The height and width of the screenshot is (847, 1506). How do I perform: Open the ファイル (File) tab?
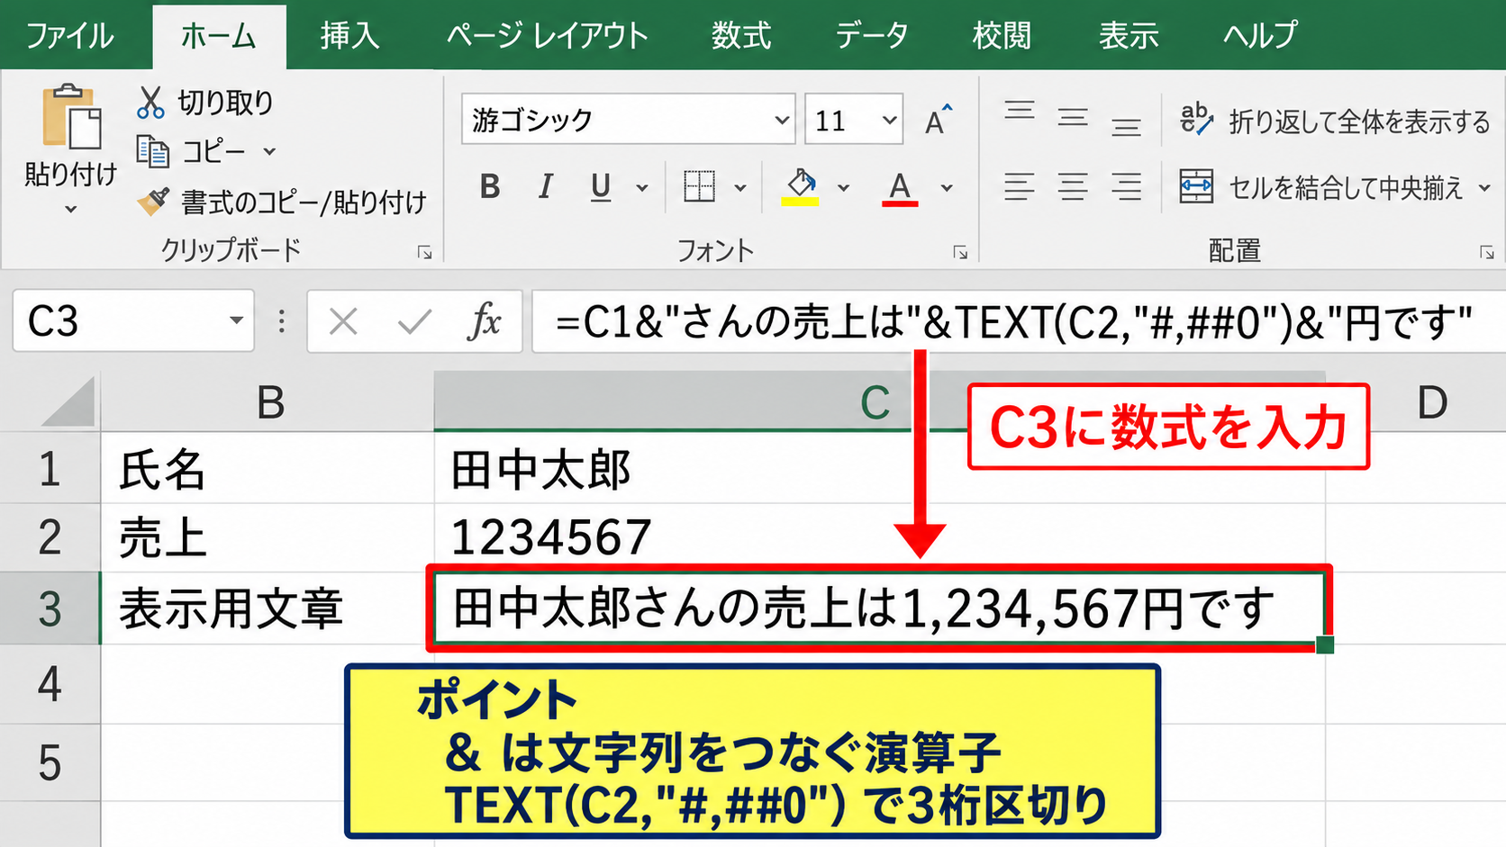tap(69, 36)
